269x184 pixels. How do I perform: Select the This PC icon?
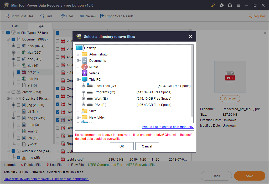(85, 79)
